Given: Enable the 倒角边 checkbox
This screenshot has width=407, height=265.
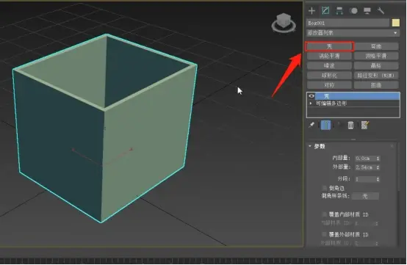Looking at the screenshot, I should point(325,188).
